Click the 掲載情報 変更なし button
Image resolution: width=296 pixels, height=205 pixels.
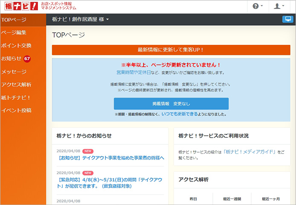pyautogui.click(x=171, y=104)
